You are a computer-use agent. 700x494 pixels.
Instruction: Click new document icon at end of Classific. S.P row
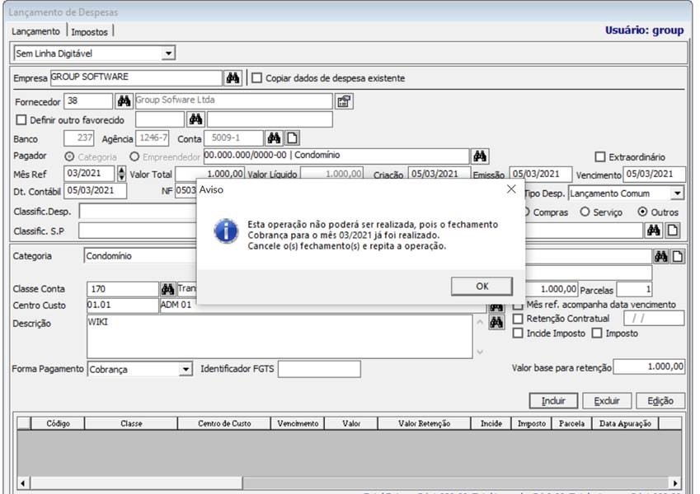point(672,230)
